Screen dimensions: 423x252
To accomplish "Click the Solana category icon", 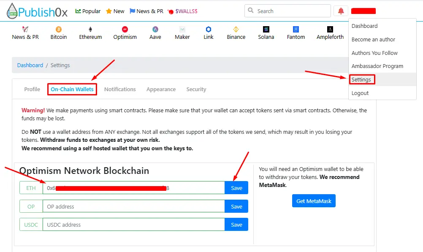I will point(266,29).
